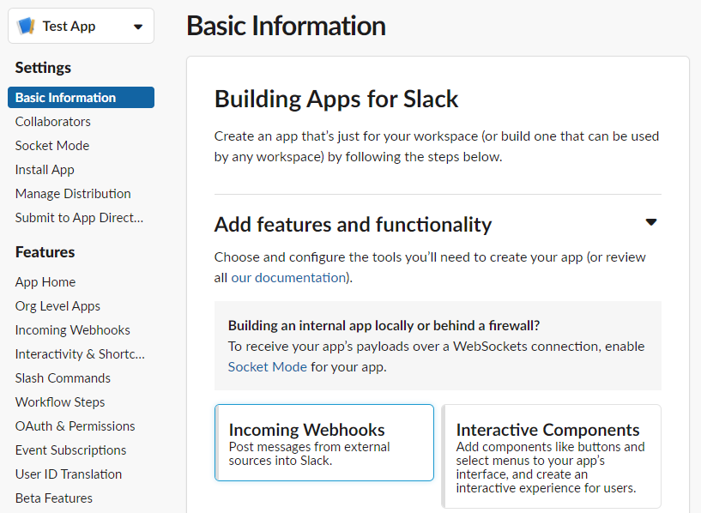Open OAuth & Permissions page
Image resolution: width=701 pixels, height=513 pixels.
pyautogui.click(x=76, y=426)
